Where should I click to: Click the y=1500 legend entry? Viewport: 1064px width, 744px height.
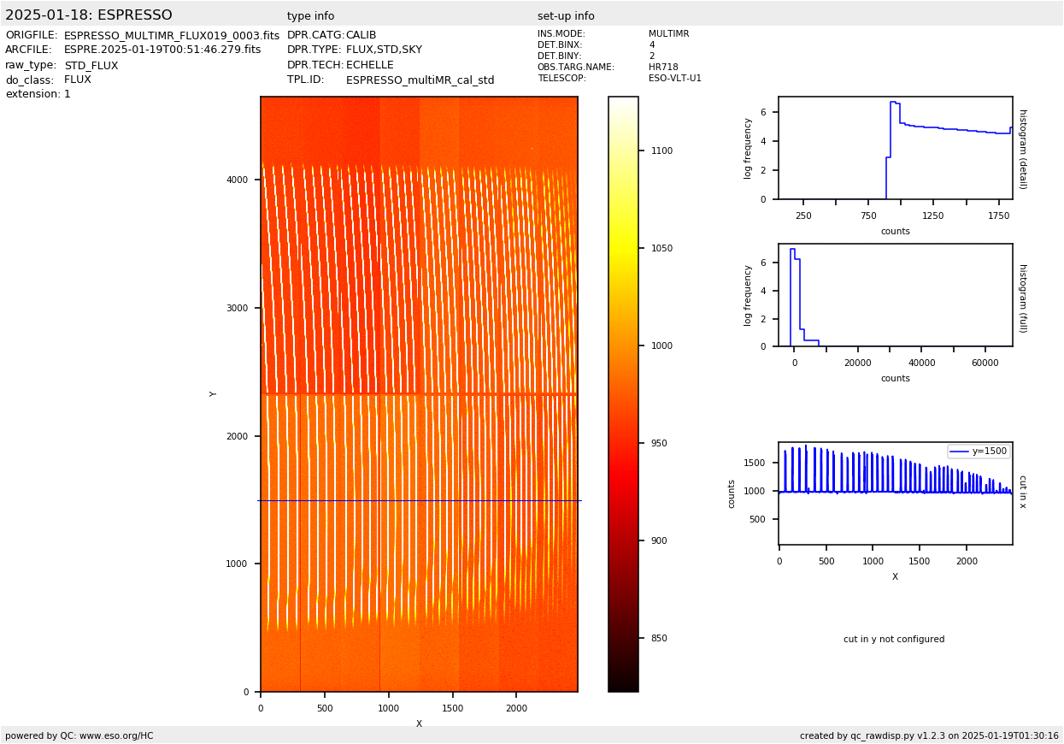coord(978,452)
